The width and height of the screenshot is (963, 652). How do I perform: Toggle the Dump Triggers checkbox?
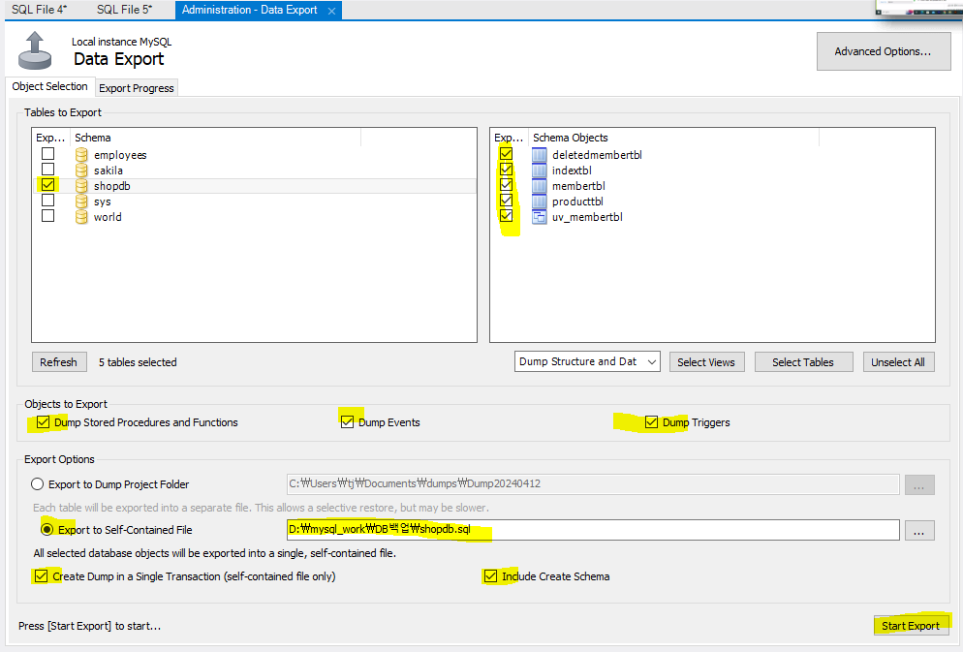click(652, 421)
